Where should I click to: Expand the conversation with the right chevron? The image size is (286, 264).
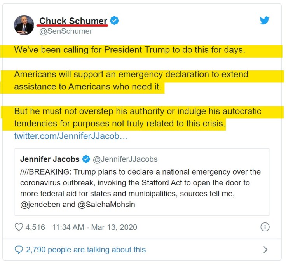coord(265,249)
